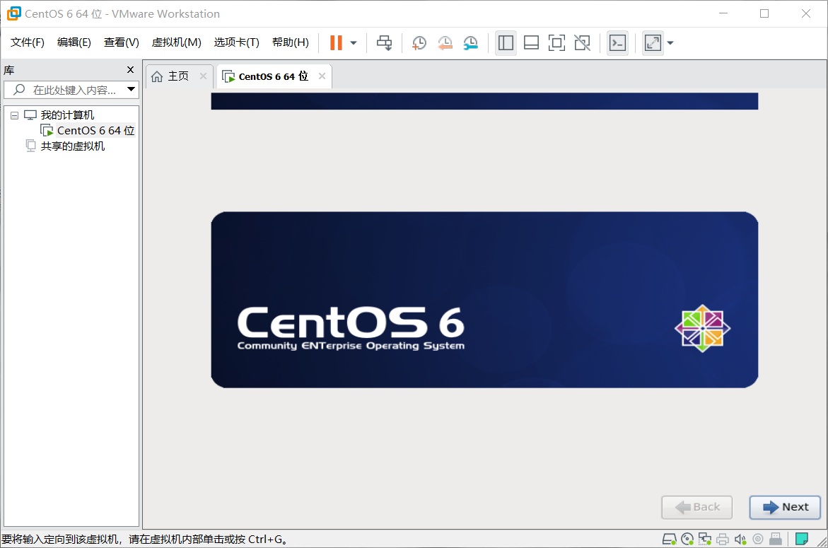The height and width of the screenshot is (548, 828).
Task: Revert virtual machine to the previous snapshot
Action: click(x=445, y=42)
